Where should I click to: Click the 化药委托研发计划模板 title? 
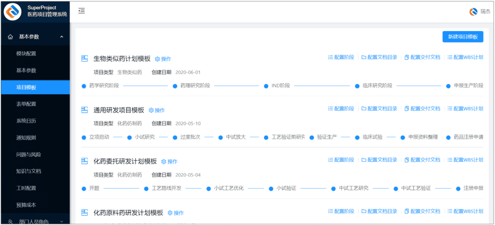(x=125, y=161)
